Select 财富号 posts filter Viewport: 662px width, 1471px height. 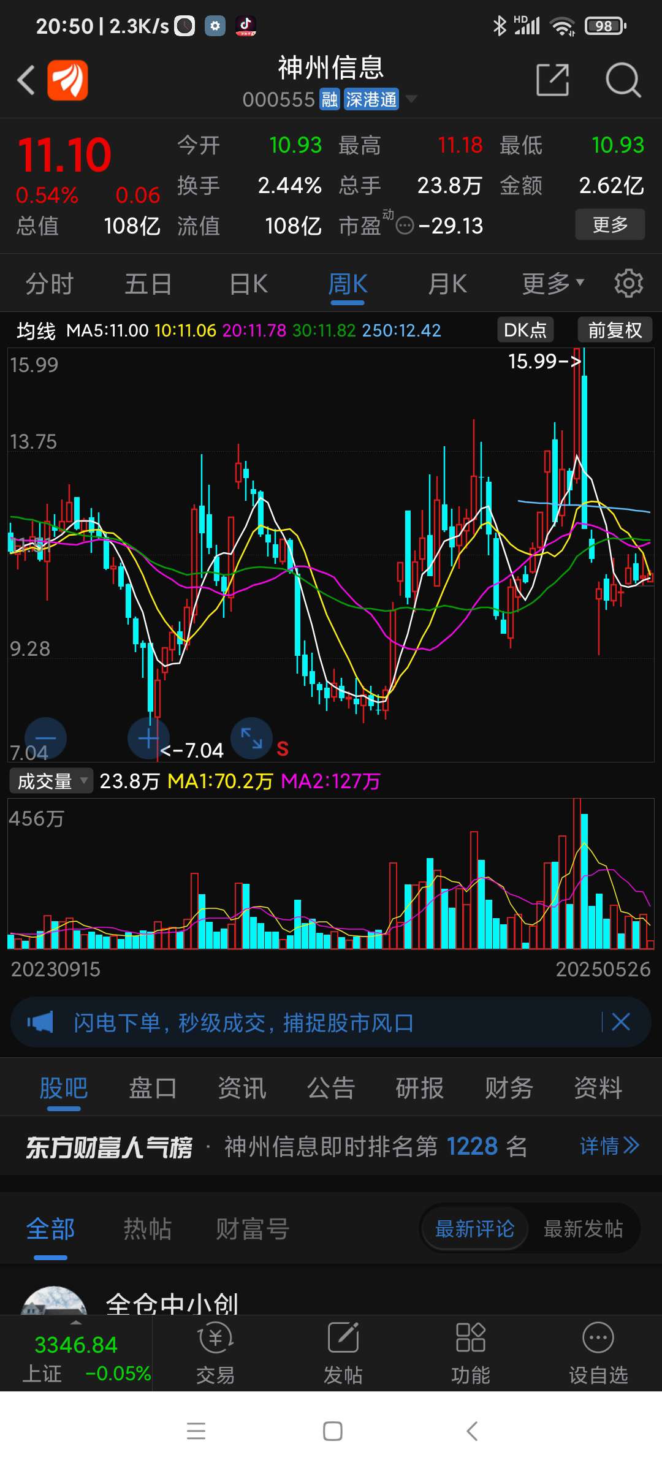pyautogui.click(x=252, y=1228)
